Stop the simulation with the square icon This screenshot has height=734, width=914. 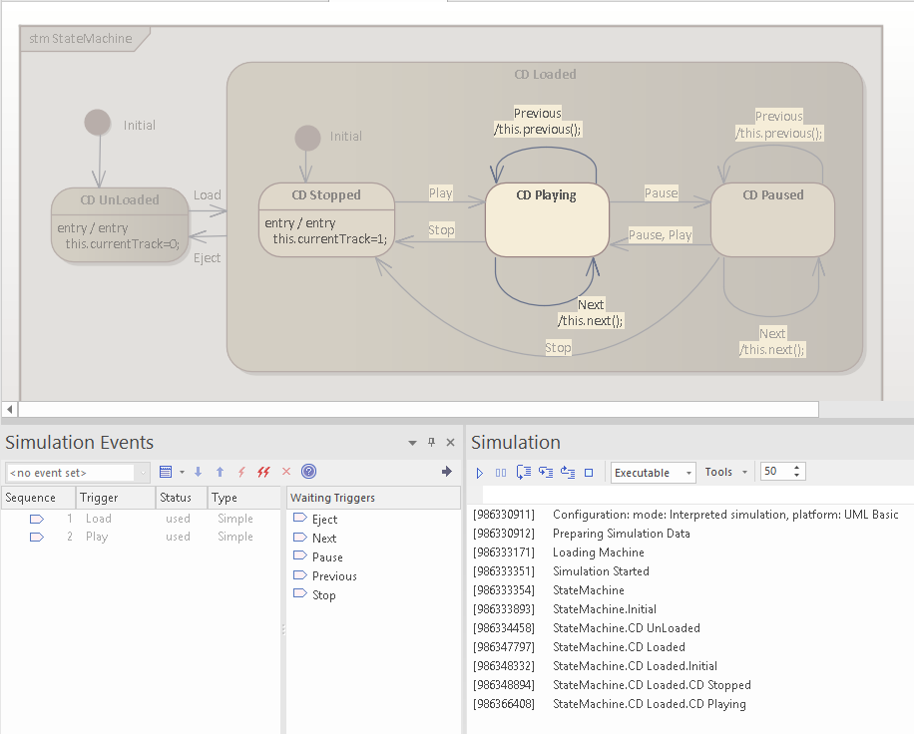pos(587,472)
